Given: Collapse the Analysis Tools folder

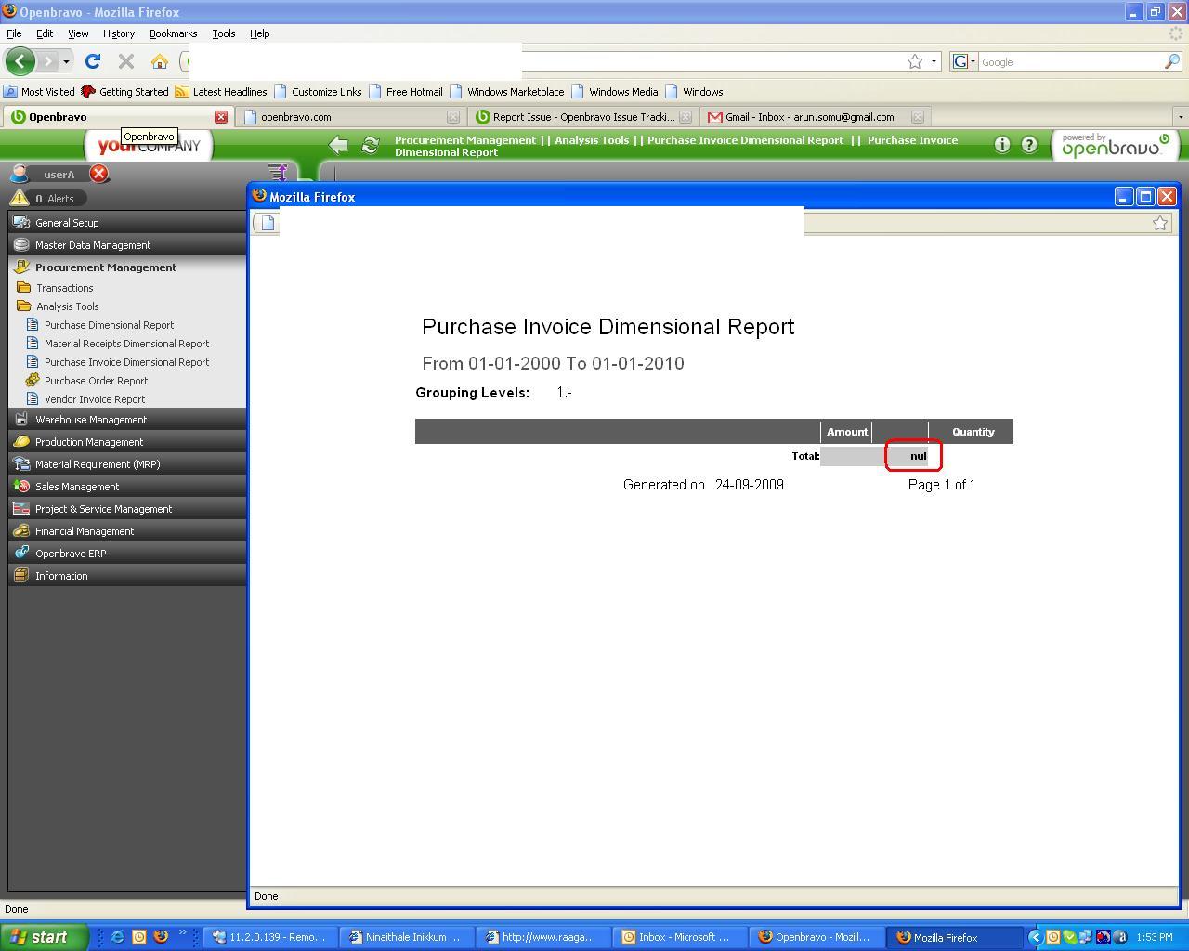Looking at the screenshot, I should pyautogui.click(x=67, y=306).
